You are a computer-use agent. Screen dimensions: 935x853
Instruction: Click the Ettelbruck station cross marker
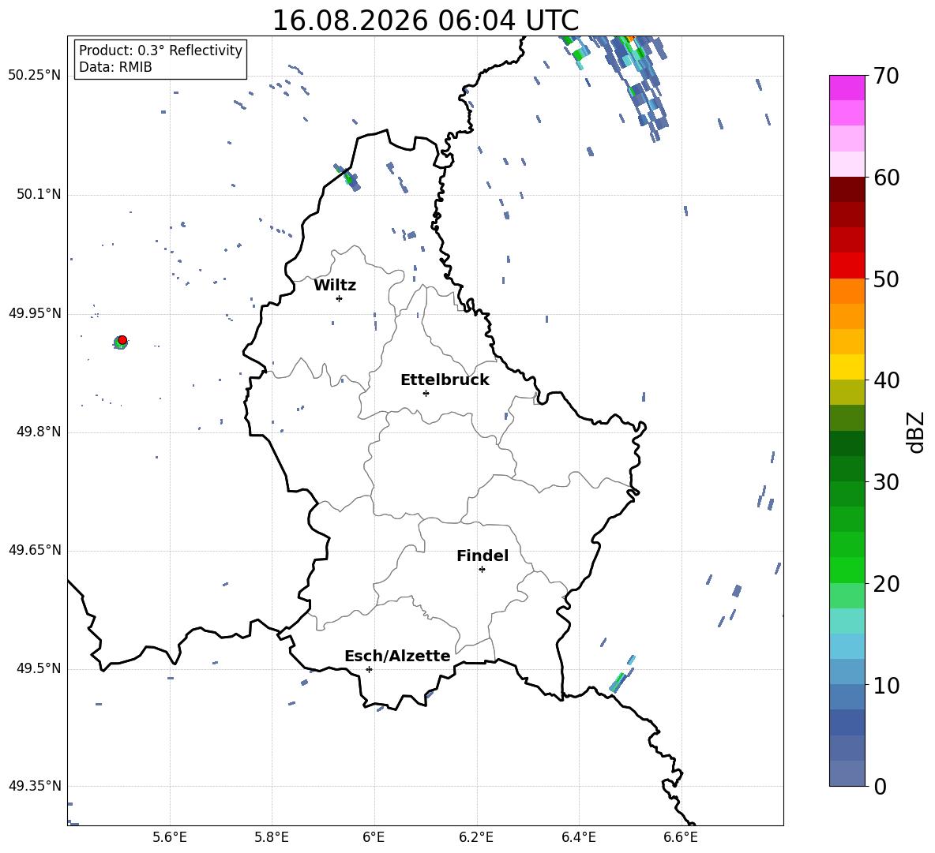click(426, 393)
